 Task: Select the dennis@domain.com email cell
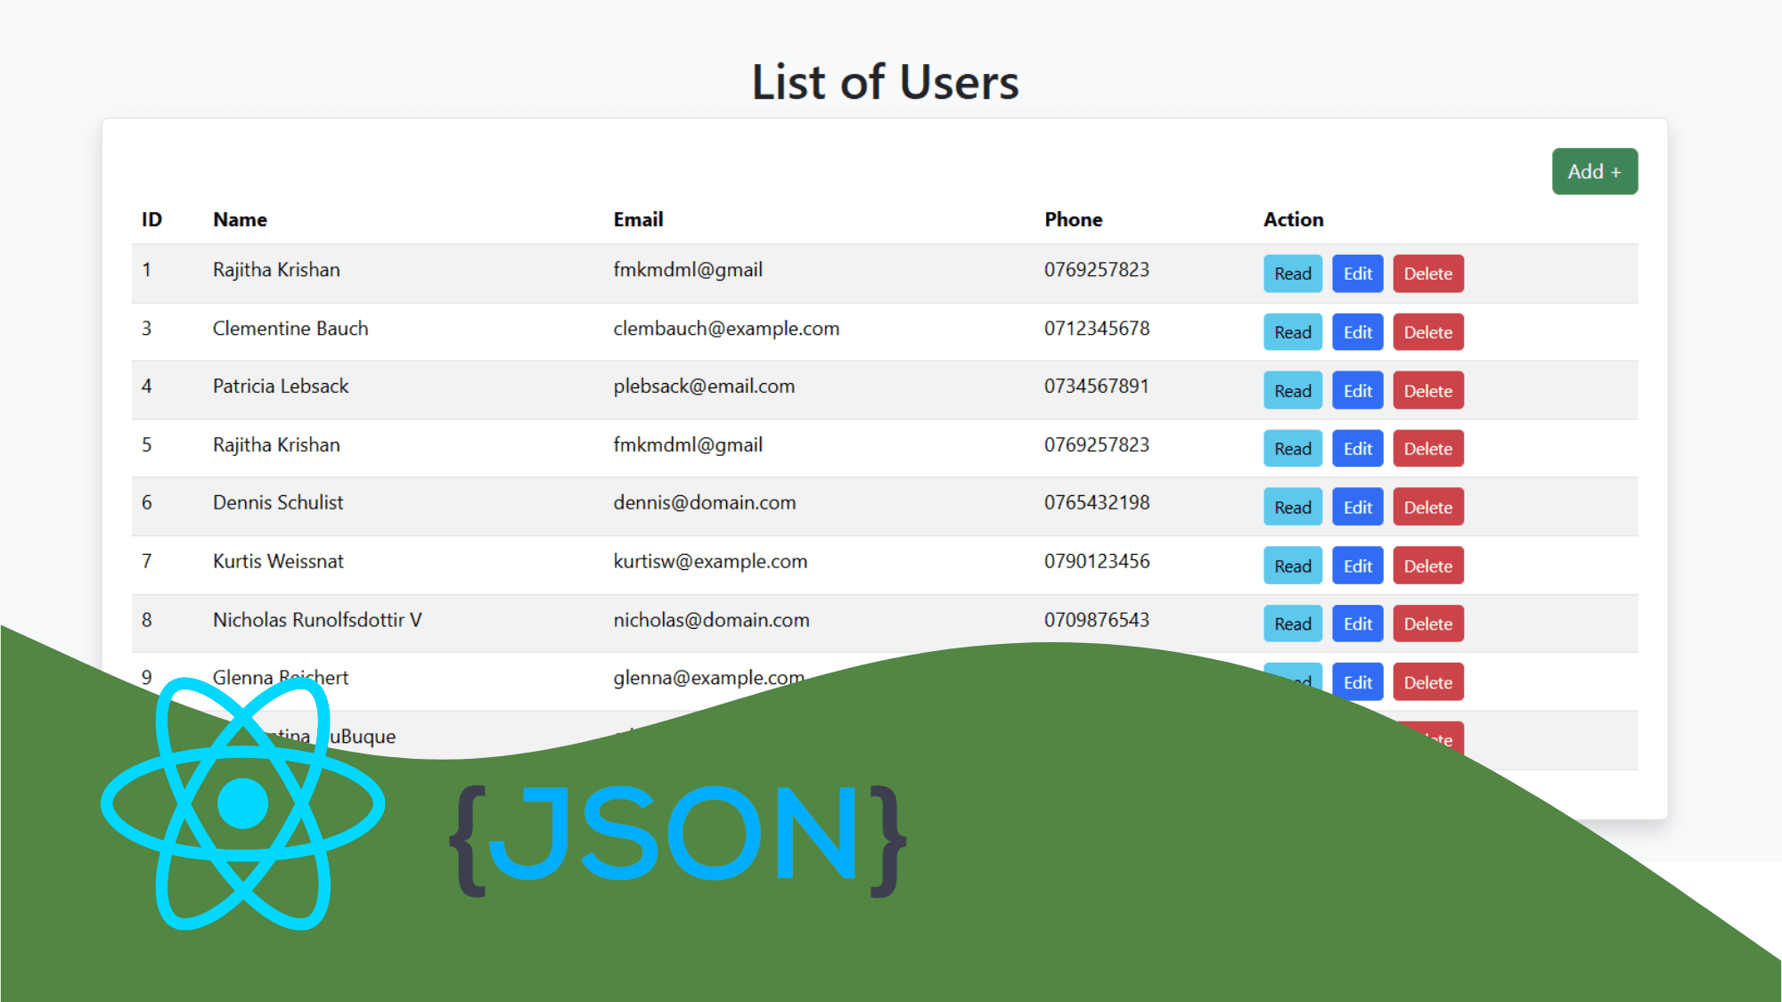[704, 502]
